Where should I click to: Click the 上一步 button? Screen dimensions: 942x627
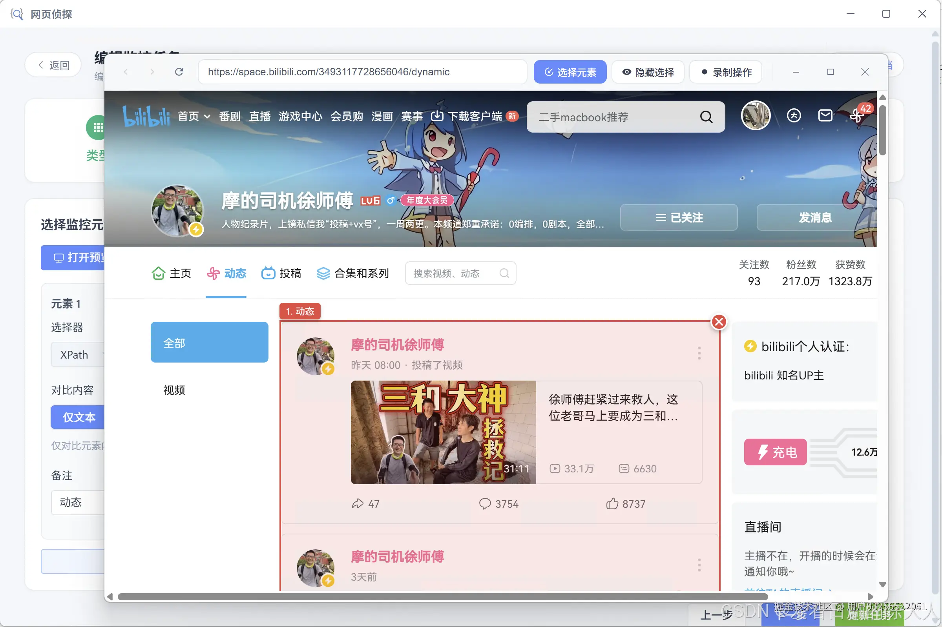(716, 614)
